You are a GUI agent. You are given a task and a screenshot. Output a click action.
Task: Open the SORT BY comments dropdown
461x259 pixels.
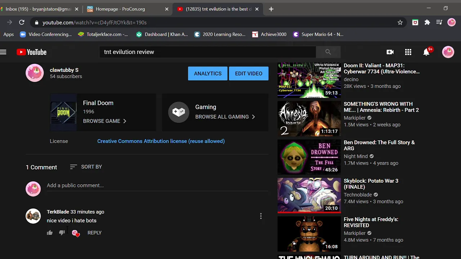(x=86, y=167)
